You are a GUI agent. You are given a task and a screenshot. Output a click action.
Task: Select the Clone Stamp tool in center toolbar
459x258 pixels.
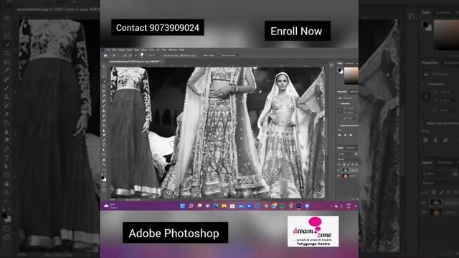(103, 110)
